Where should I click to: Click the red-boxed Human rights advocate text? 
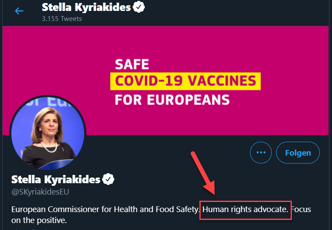[245, 209]
